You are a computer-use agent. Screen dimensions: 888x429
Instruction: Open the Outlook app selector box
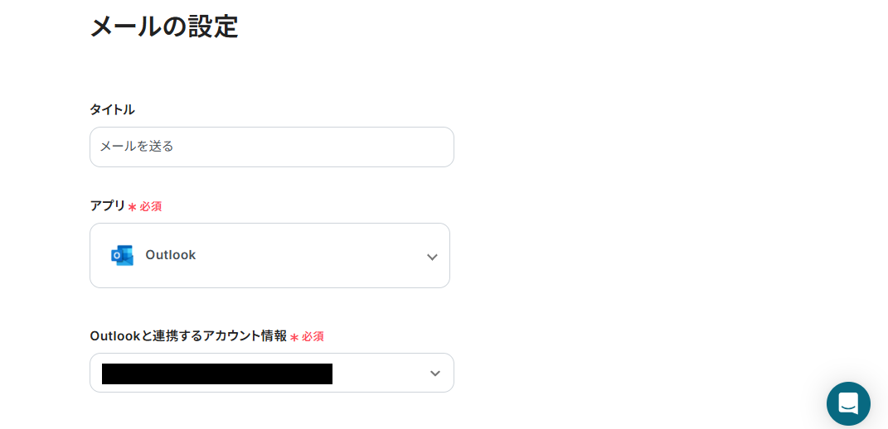[269, 255]
